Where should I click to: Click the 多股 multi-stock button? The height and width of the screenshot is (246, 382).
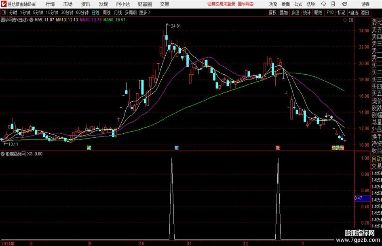pos(295,13)
